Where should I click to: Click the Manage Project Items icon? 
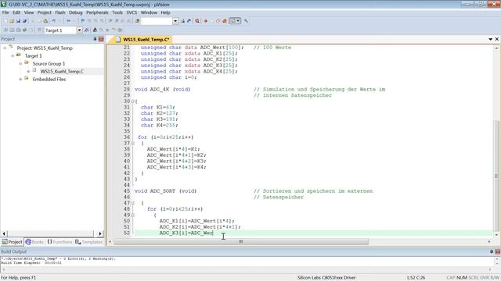coord(95,30)
